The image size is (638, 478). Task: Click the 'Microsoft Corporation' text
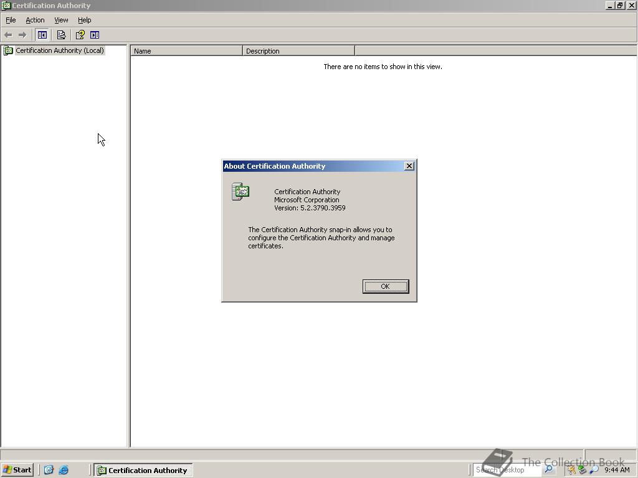pos(307,200)
